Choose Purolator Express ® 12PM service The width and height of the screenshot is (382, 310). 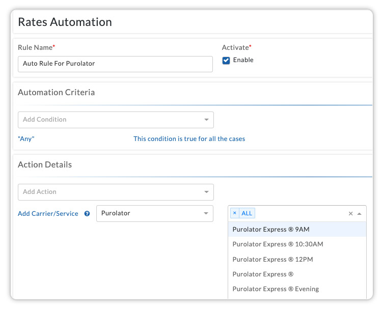click(x=297, y=259)
